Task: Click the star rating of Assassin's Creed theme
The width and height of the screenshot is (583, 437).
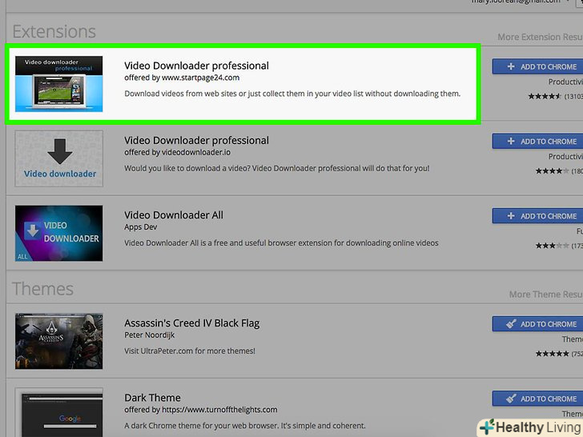Action: coord(553,353)
